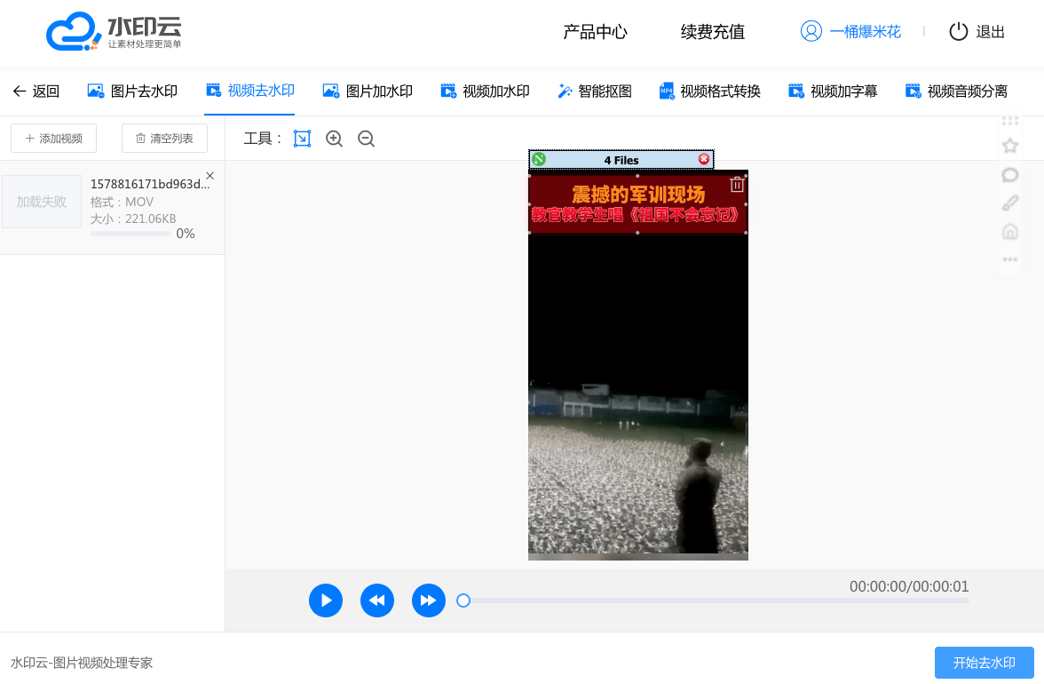The width and height of the screenshot is (1044, 684).
Task: Switch to the 智能抠图 tab
Action: click(x=595, y=91)
